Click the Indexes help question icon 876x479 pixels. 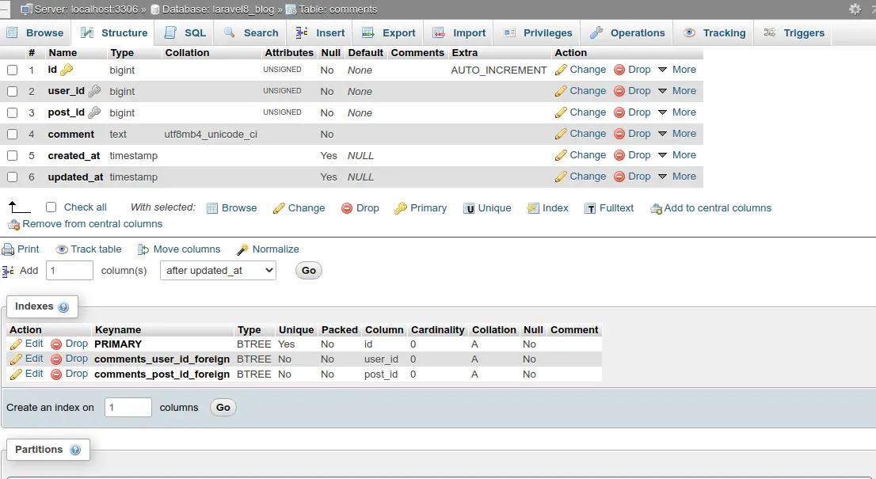[63, 307]
